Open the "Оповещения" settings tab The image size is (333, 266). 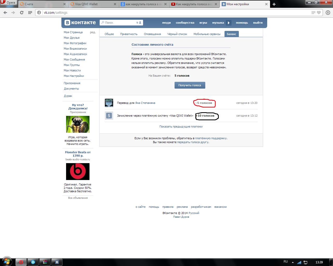pos(152,34)
